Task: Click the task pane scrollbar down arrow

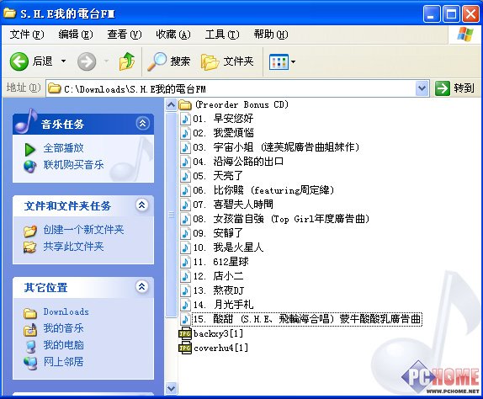Action: (x=171, y=388)
